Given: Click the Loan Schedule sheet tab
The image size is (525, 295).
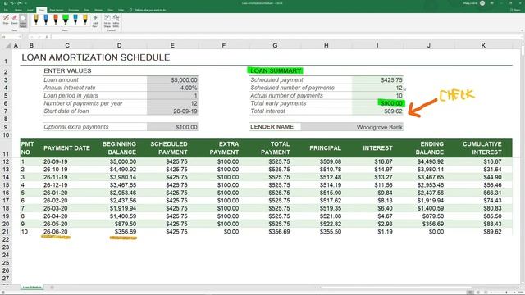Looking at the screenshot, I should click(32, 288).
